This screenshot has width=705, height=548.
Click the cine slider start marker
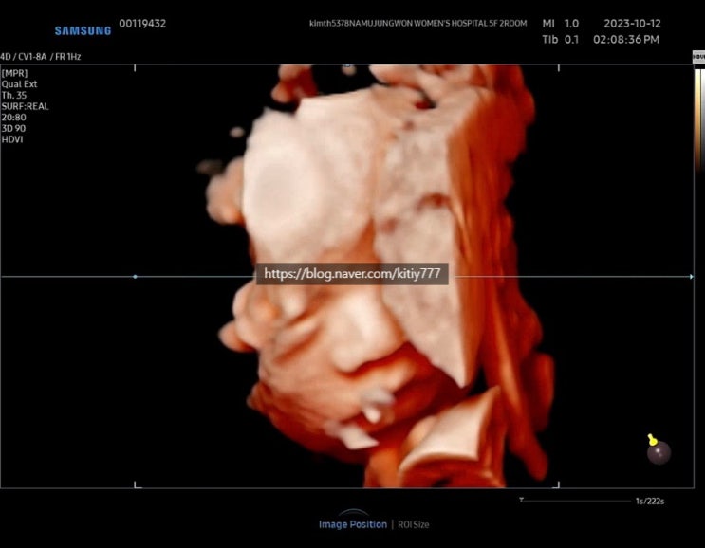(x=522, y=499)
